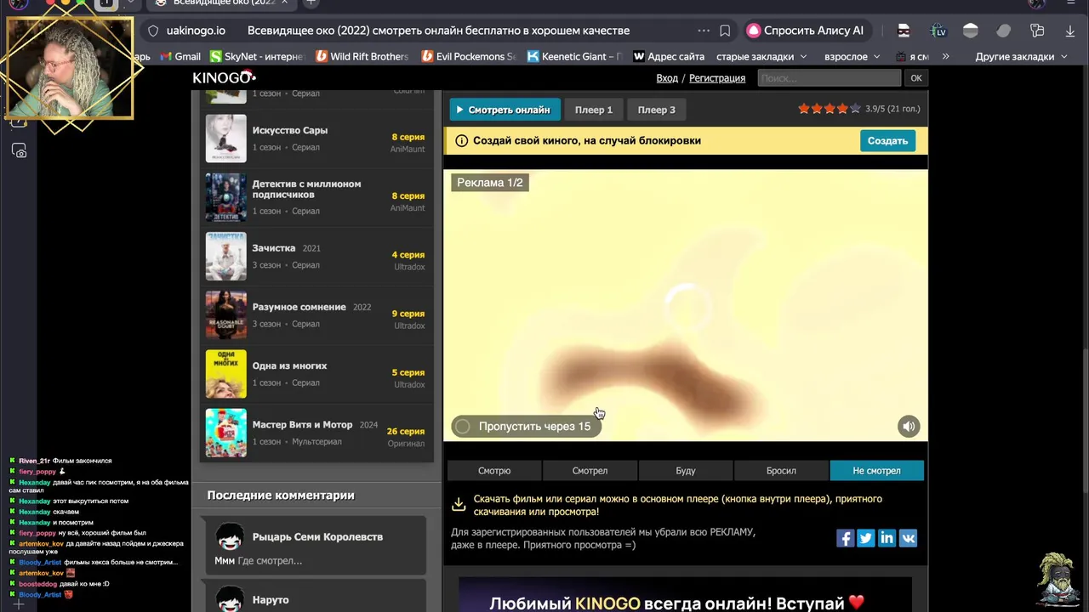The height and width of the screenshot is (612, 1089).
Task: Open the LV globe extension icon
Action: [938, 31]
